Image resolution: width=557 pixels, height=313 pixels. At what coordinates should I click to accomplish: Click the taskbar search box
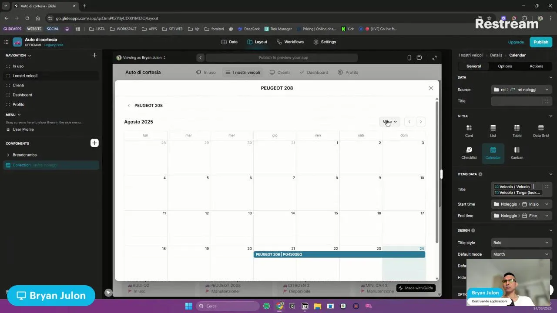tap(227, 306)
